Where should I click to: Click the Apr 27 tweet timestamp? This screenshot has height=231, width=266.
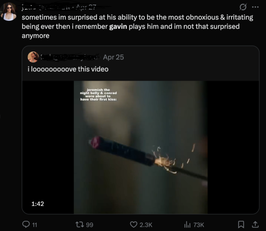point(86,8)
